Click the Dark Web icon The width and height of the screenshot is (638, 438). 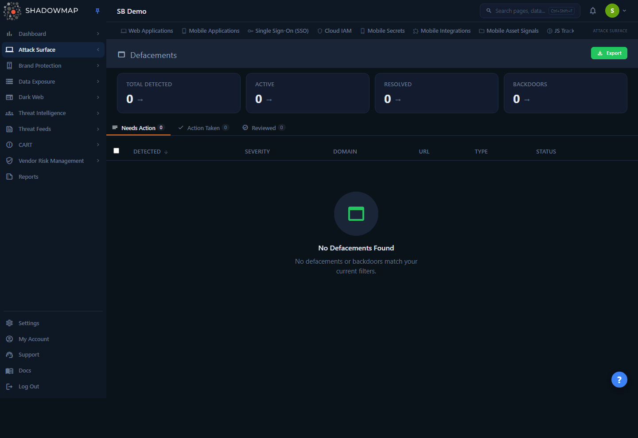(9, 97)
